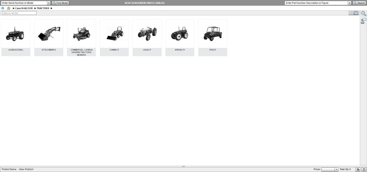Click the Type to narrow filter field
This screenshot has width=367, height=172.
click(x=19, y=13)
